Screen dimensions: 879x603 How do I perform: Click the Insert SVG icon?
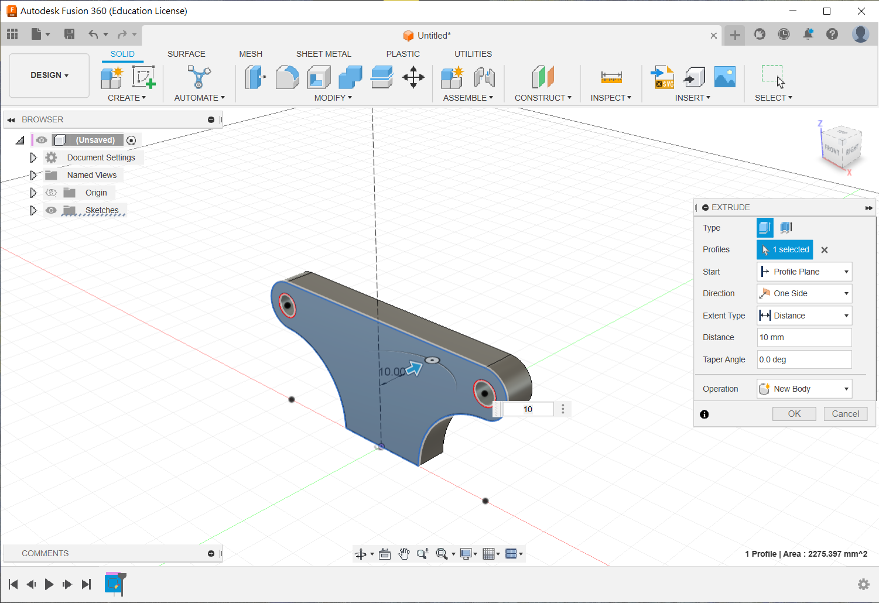[x=662, y=77]
